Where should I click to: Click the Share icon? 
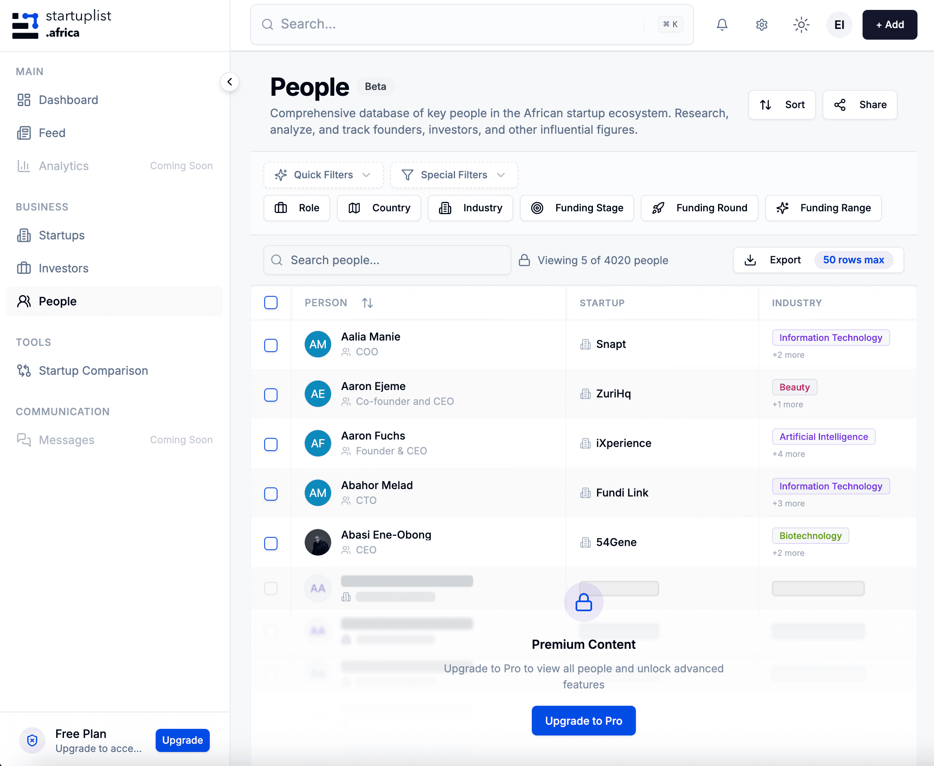pyautogui.click(x=839, y=104)
